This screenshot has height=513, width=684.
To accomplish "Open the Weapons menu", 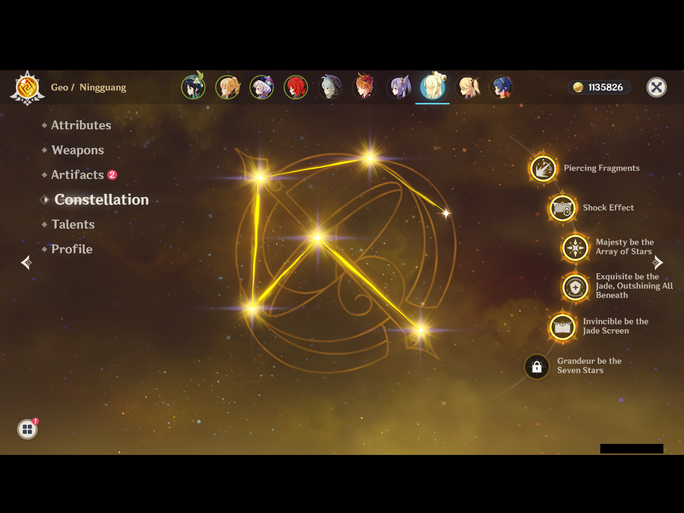I will pos(78,150).
